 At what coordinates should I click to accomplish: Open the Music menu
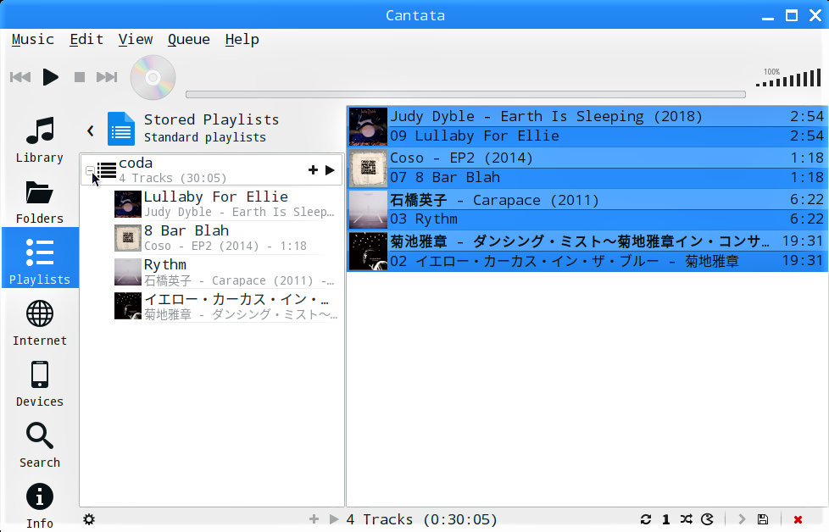coord(33,40)
